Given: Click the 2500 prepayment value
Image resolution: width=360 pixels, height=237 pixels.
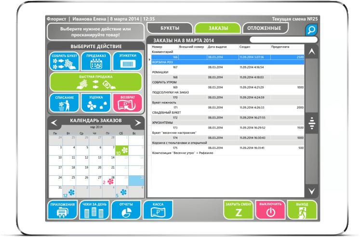Looking at the screenshot, I should (x=300, y=57).
